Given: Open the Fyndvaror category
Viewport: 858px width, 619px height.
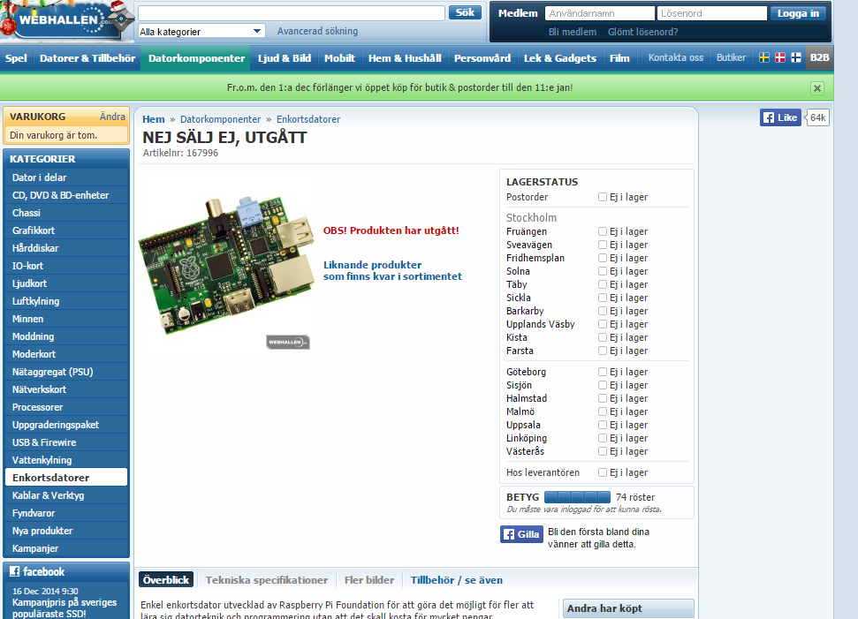Looking at the screenshot, I should [x=66, y=513].
